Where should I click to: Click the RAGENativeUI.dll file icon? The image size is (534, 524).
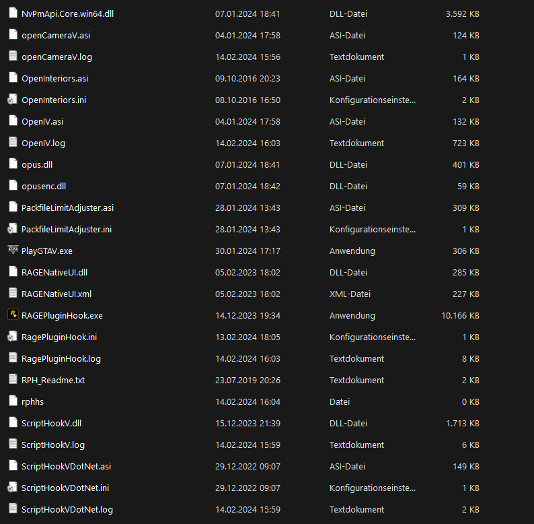(13, 271)
